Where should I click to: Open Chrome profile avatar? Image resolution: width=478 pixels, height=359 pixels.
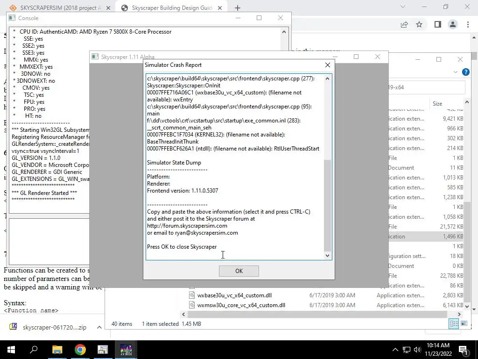click(x=453, y=24)
